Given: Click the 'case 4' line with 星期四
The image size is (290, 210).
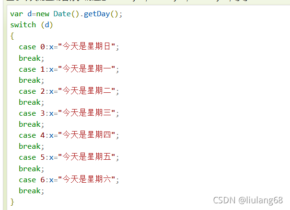Looking at the screenshot, I should point(69,135).
